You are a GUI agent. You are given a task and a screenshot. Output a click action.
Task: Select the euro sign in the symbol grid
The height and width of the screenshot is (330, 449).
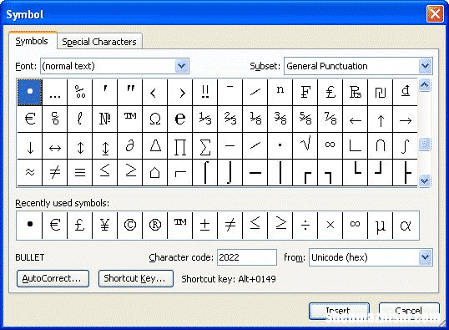(x=30, y=119)
